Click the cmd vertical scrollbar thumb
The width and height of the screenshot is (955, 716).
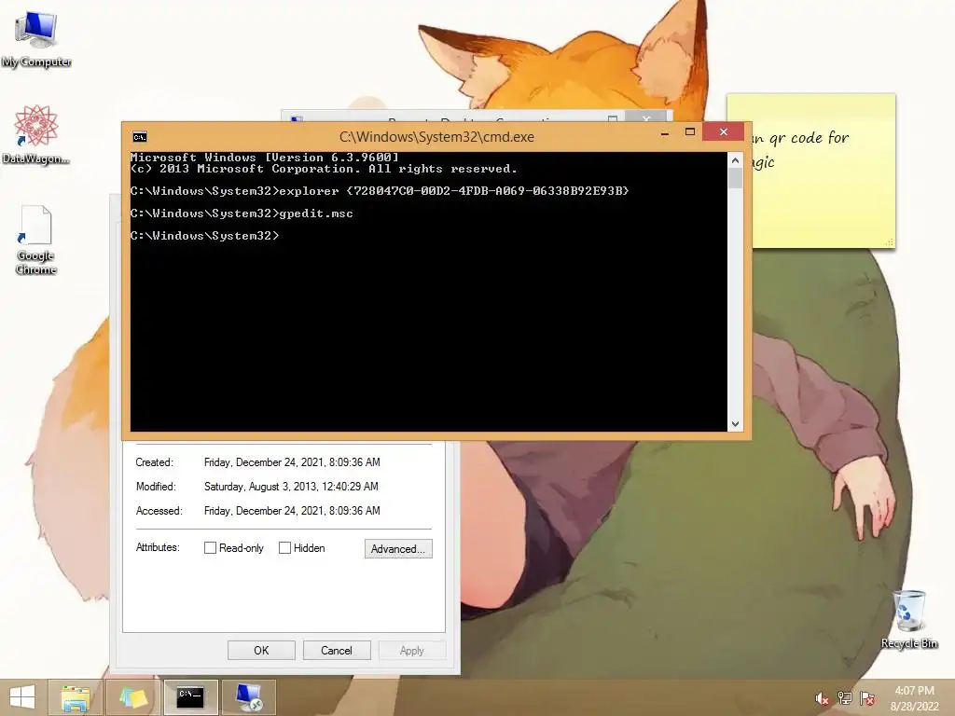735,178
